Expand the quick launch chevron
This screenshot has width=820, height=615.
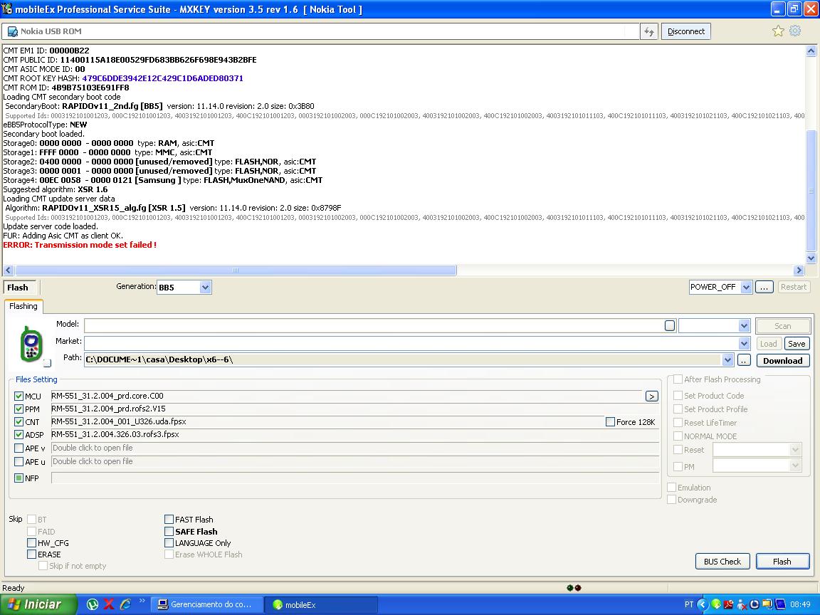tap(142, 601)
